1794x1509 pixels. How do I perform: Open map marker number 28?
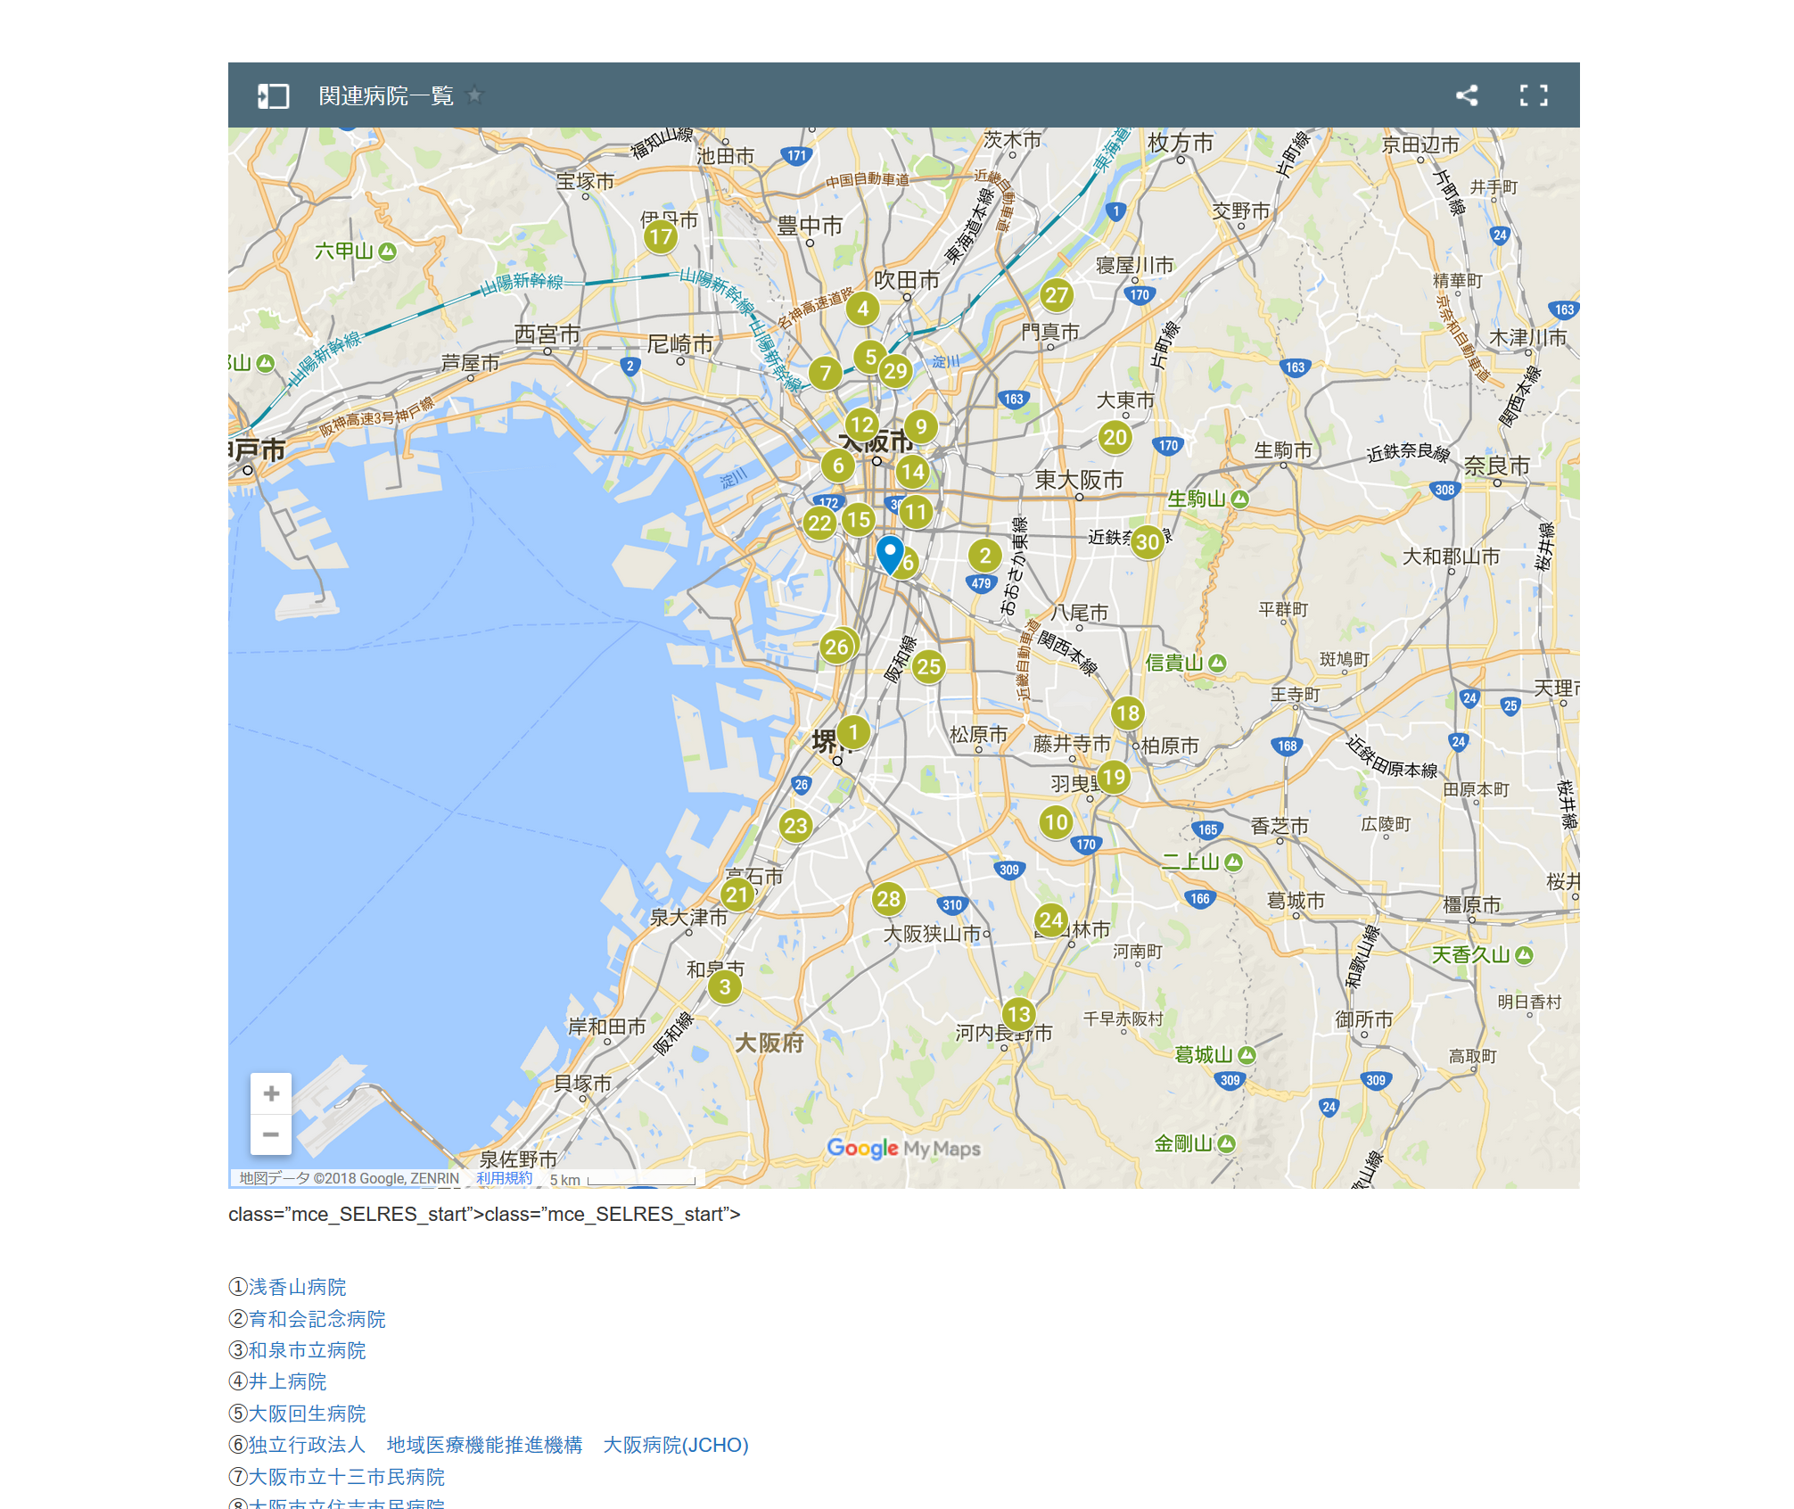click(888, 899)
